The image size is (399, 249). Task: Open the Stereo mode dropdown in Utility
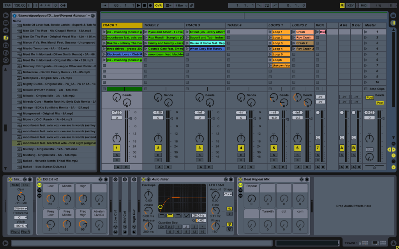click(x=20, y=209)
